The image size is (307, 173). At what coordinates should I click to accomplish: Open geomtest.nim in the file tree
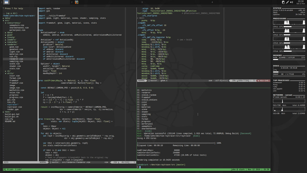coord(16,49)
